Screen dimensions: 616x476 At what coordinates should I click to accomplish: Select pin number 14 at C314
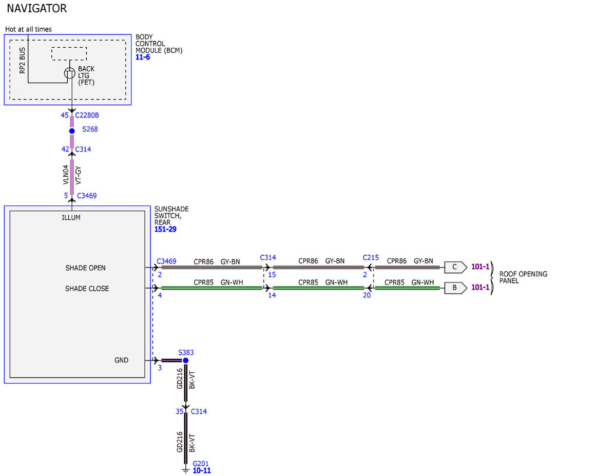coord(272,295)
